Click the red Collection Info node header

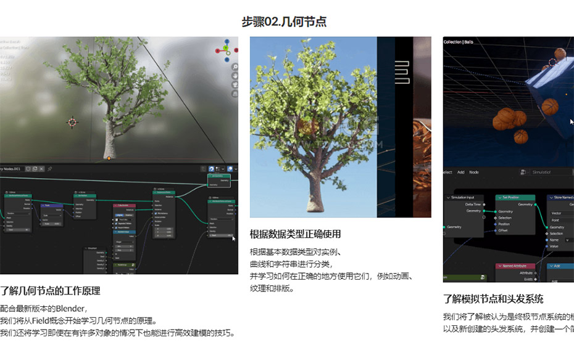coord(124,205)
